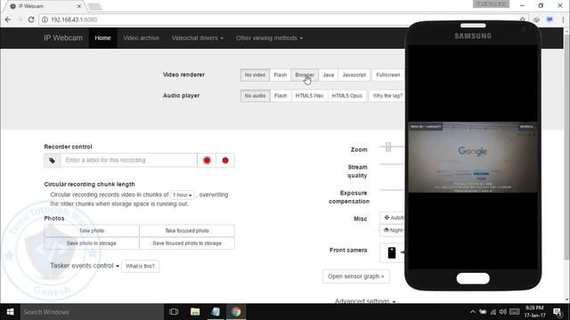570x320 pixels.
Task: Select HTML5 Opus audio player
Action: [x=347, y=96]
